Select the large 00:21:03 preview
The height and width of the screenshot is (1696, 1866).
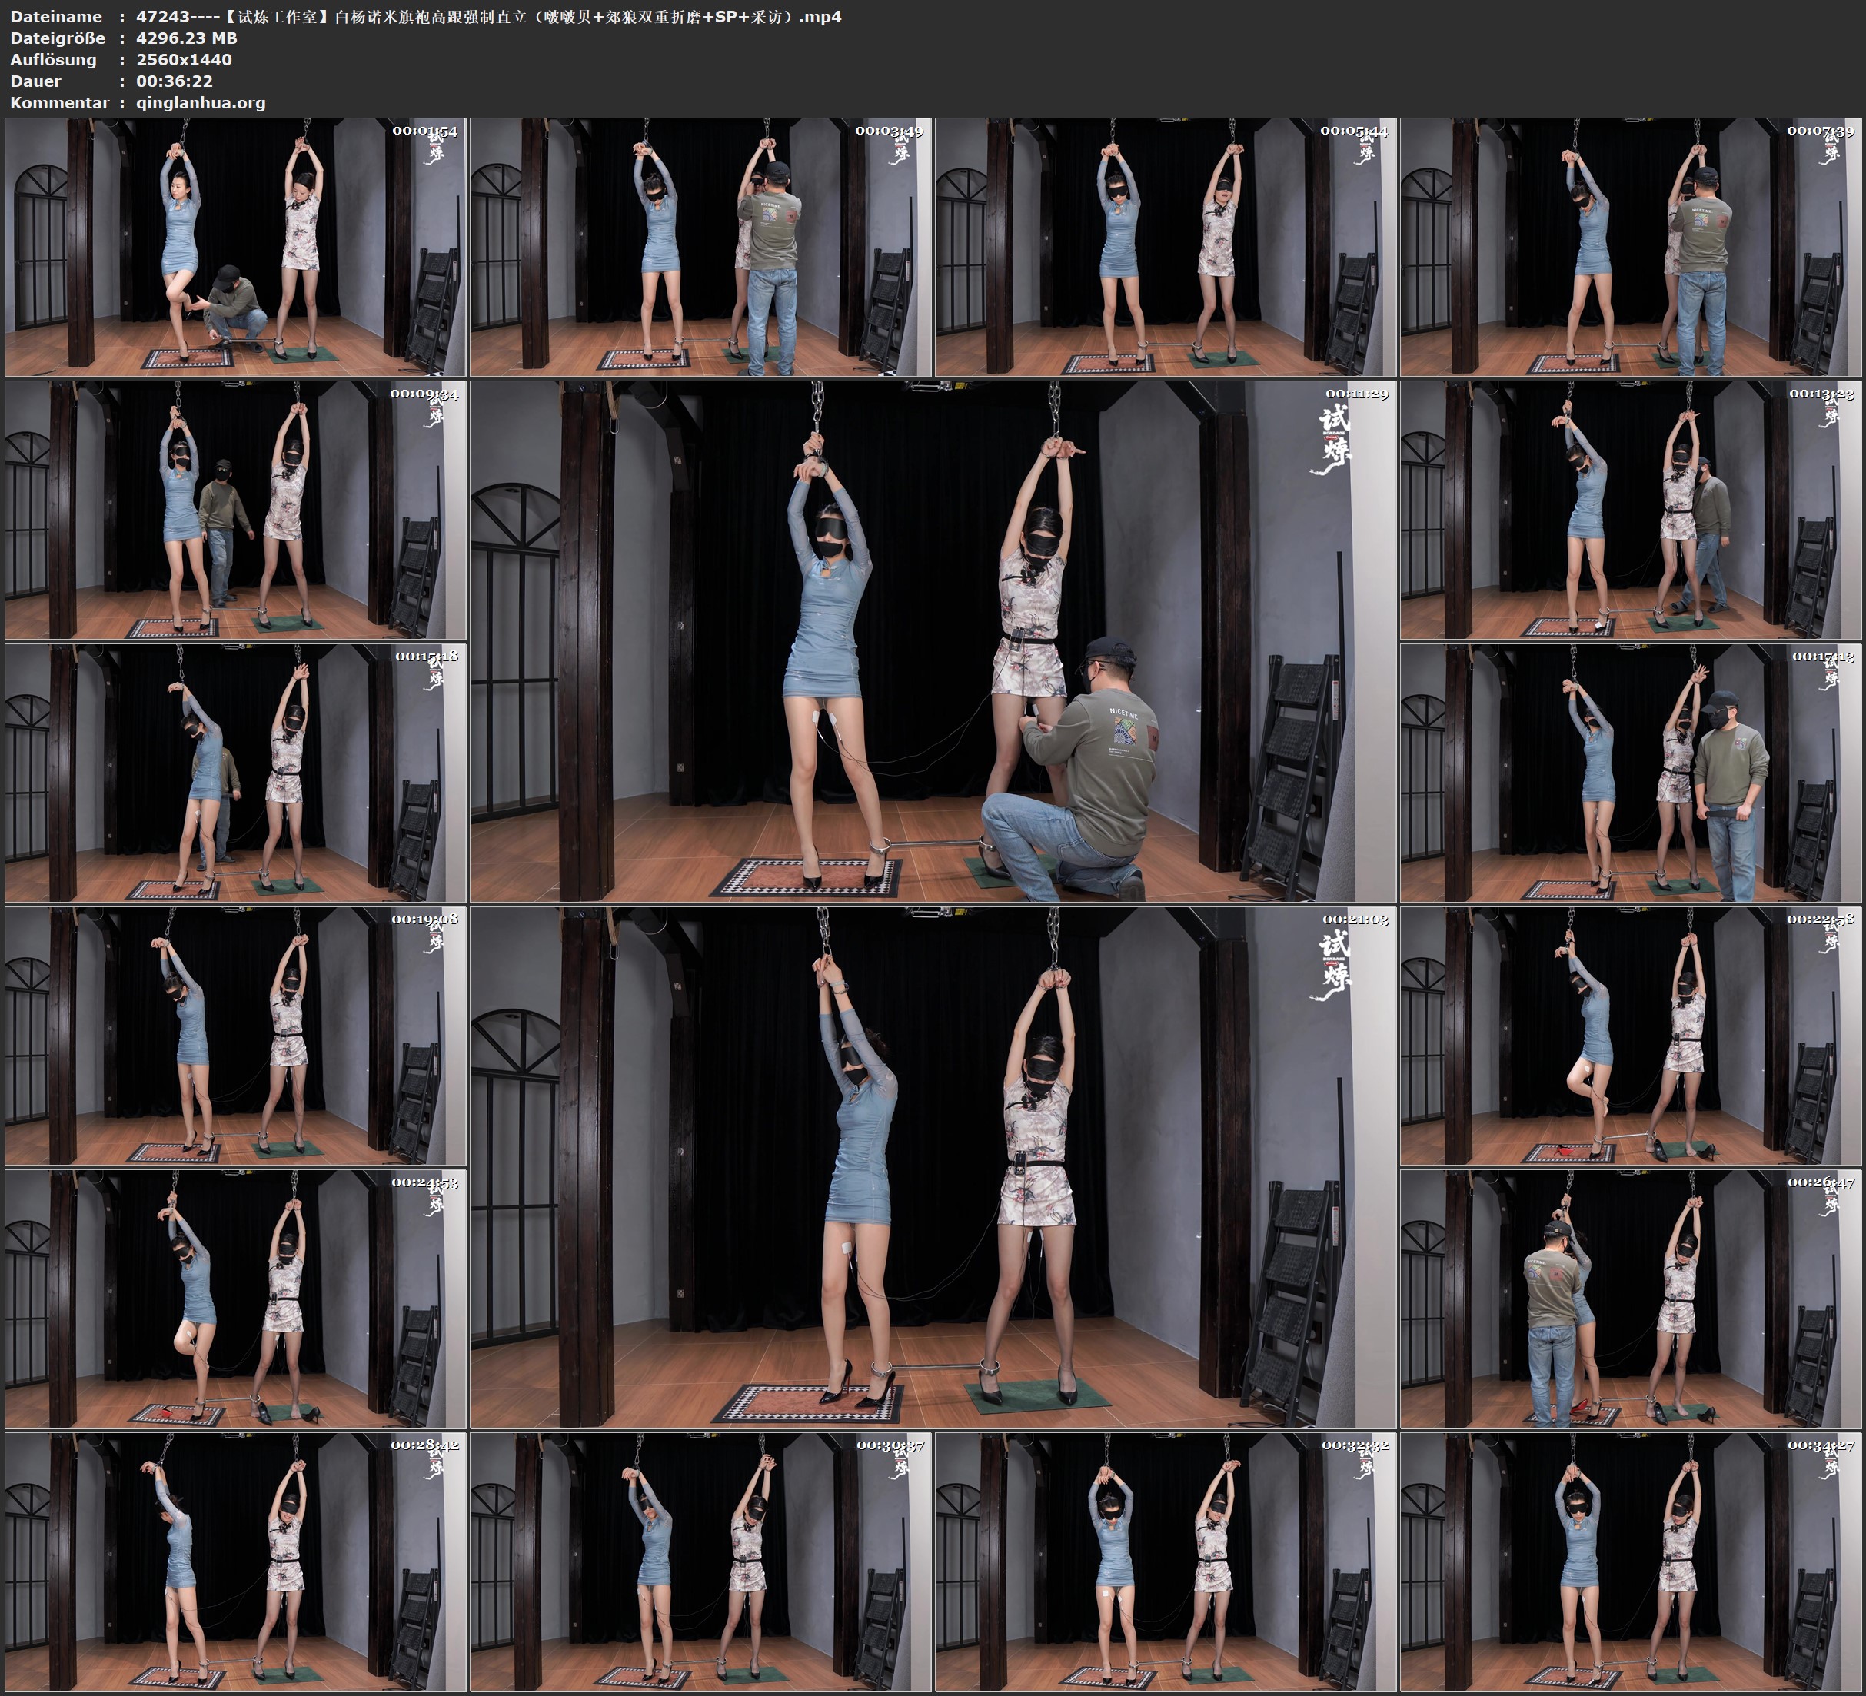pos(932,1167)
